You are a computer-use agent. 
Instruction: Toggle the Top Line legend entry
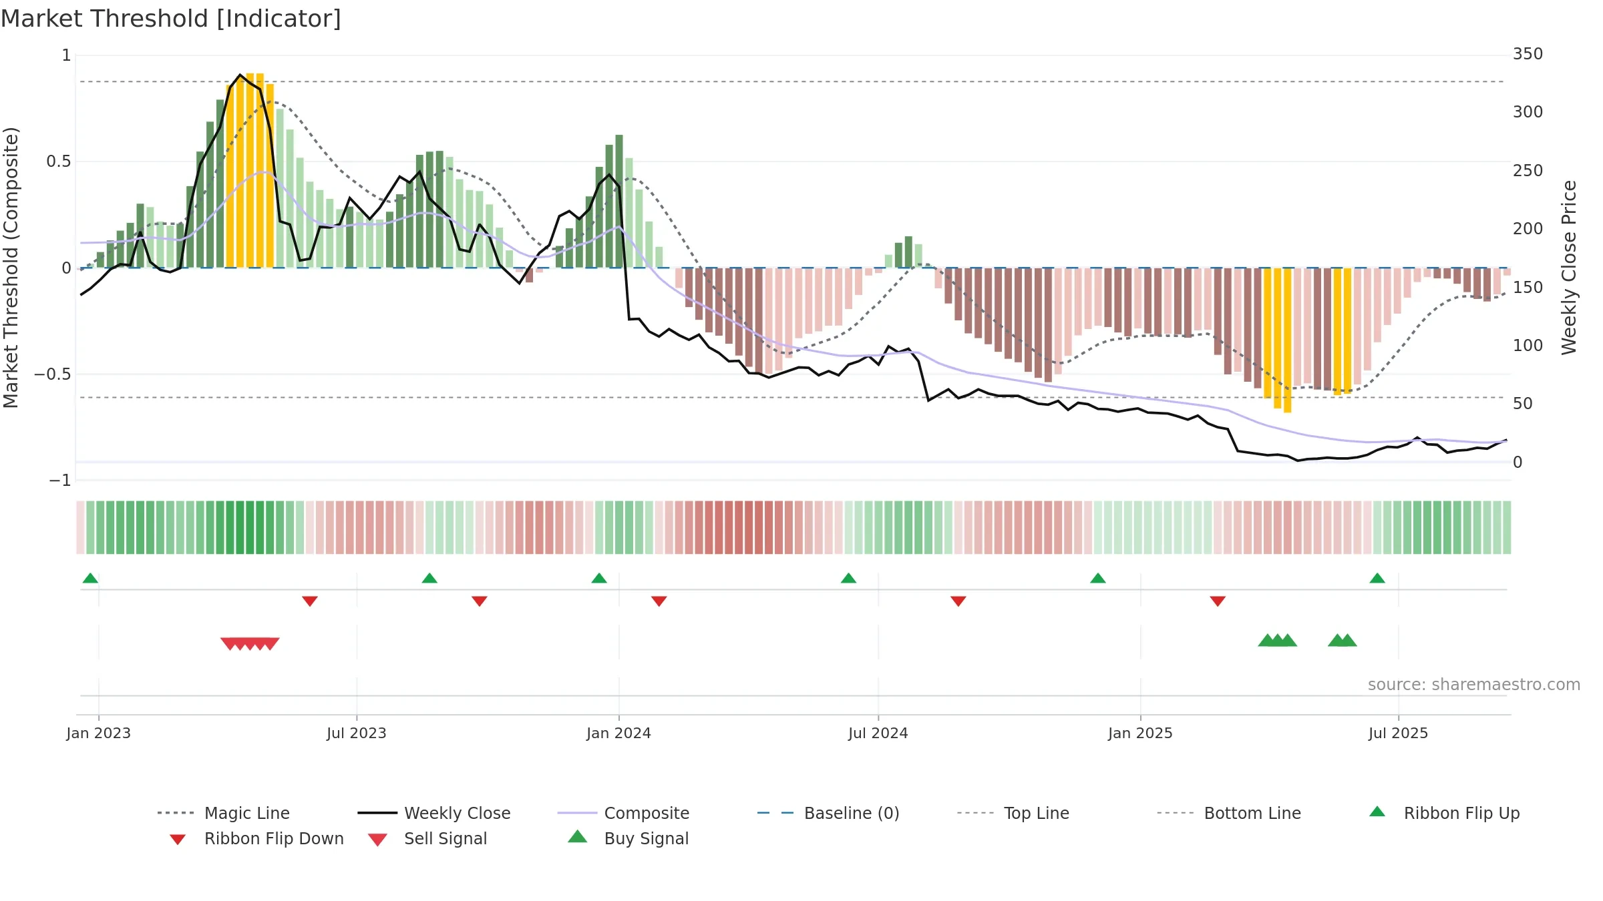pos(1013,813)
